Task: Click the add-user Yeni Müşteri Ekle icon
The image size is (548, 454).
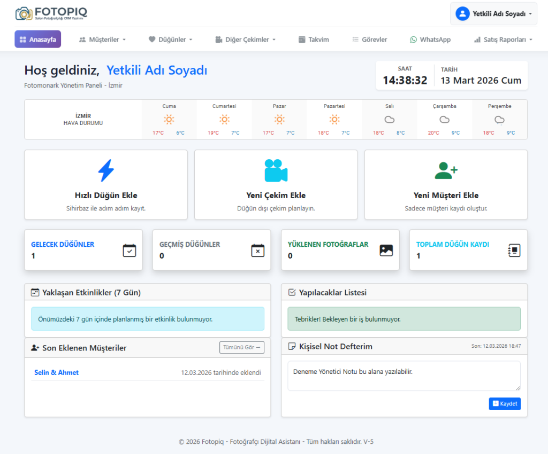Action: click(x=446, y=171)
